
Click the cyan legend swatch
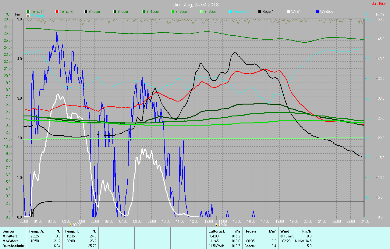(230, 12)
